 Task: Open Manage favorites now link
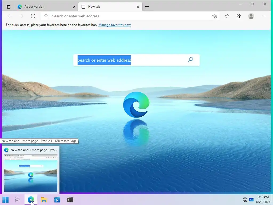tap(114, 25)
